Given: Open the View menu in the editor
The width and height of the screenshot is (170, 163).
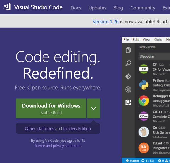Looking at the screenshot, I should tap(146, 40).
